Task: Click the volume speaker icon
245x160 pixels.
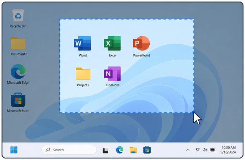Action: (x=205, y=150)
